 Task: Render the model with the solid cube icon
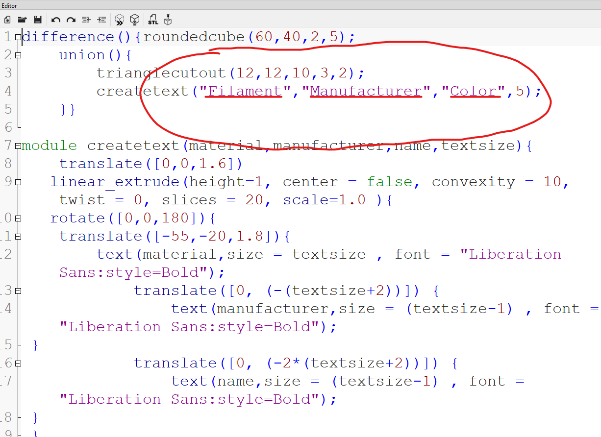(x=134, y=20)
